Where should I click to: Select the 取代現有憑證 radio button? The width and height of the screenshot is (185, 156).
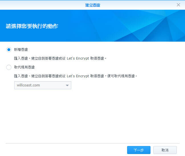(x=9, y=67)
